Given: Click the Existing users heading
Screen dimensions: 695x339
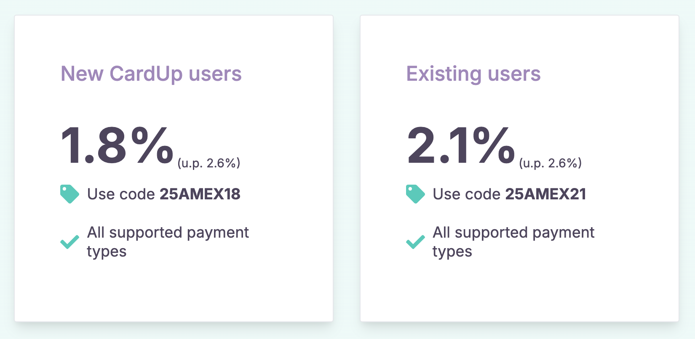Looking at the screenshot, I should 473,74.
